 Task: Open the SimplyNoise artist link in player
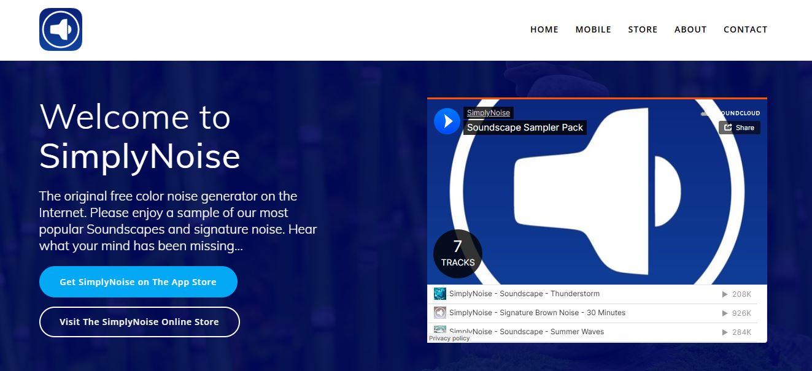pyautogui.click(x=489, y=113)
